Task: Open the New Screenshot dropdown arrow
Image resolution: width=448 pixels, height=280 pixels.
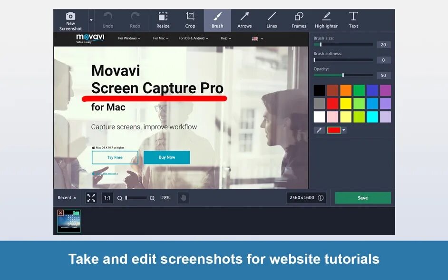Action: tap(91, 20)
